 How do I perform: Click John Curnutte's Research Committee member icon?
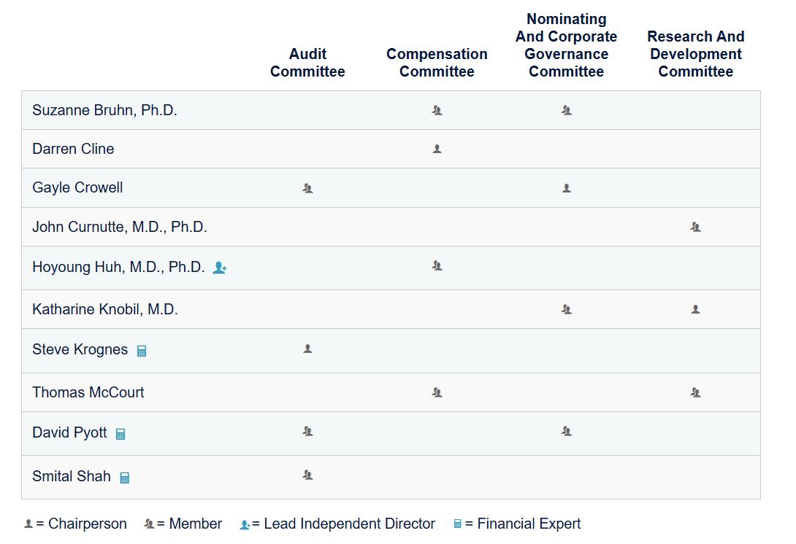pos(695,227)
